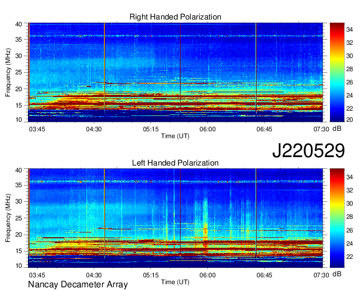Click 25 MHz tick on Left Handed frequency axis
Screen dimensions: 359x291
coord(18,218)
